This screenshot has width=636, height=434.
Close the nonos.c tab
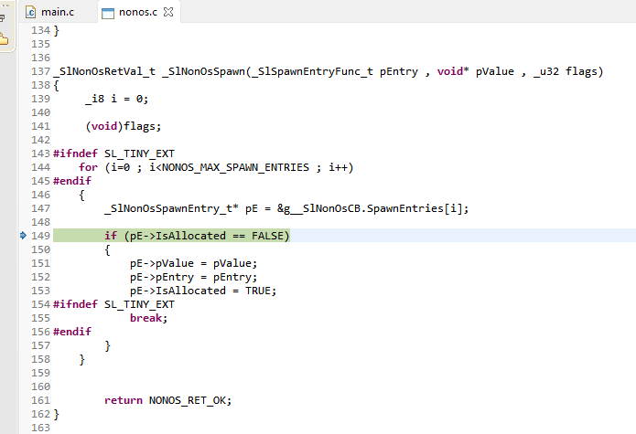point(168,12)
